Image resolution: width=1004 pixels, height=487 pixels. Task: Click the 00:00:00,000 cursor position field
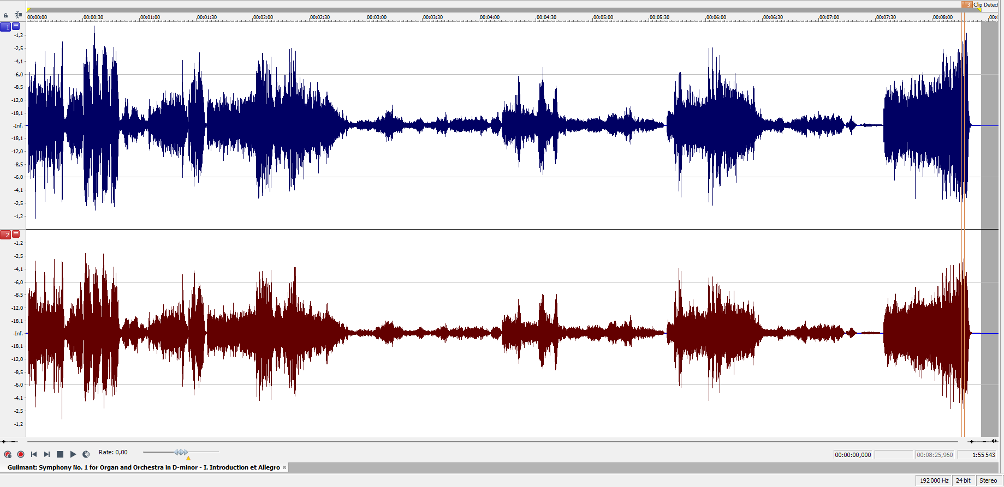click(853, 455)
